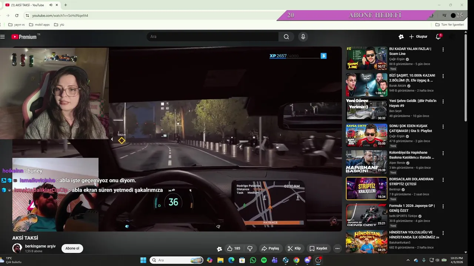Like the video with 185 likes
This screenshot has height=266, width=474.
[x=234, y=249]
